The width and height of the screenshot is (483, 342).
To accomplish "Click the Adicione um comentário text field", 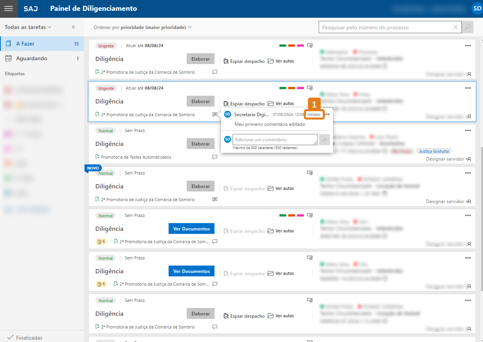I will [x=275, y=140].
